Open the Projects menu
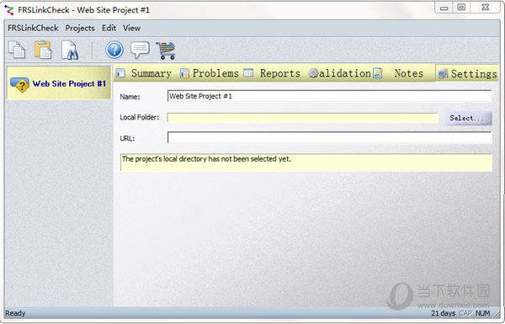505x324 pixels. 80,28
